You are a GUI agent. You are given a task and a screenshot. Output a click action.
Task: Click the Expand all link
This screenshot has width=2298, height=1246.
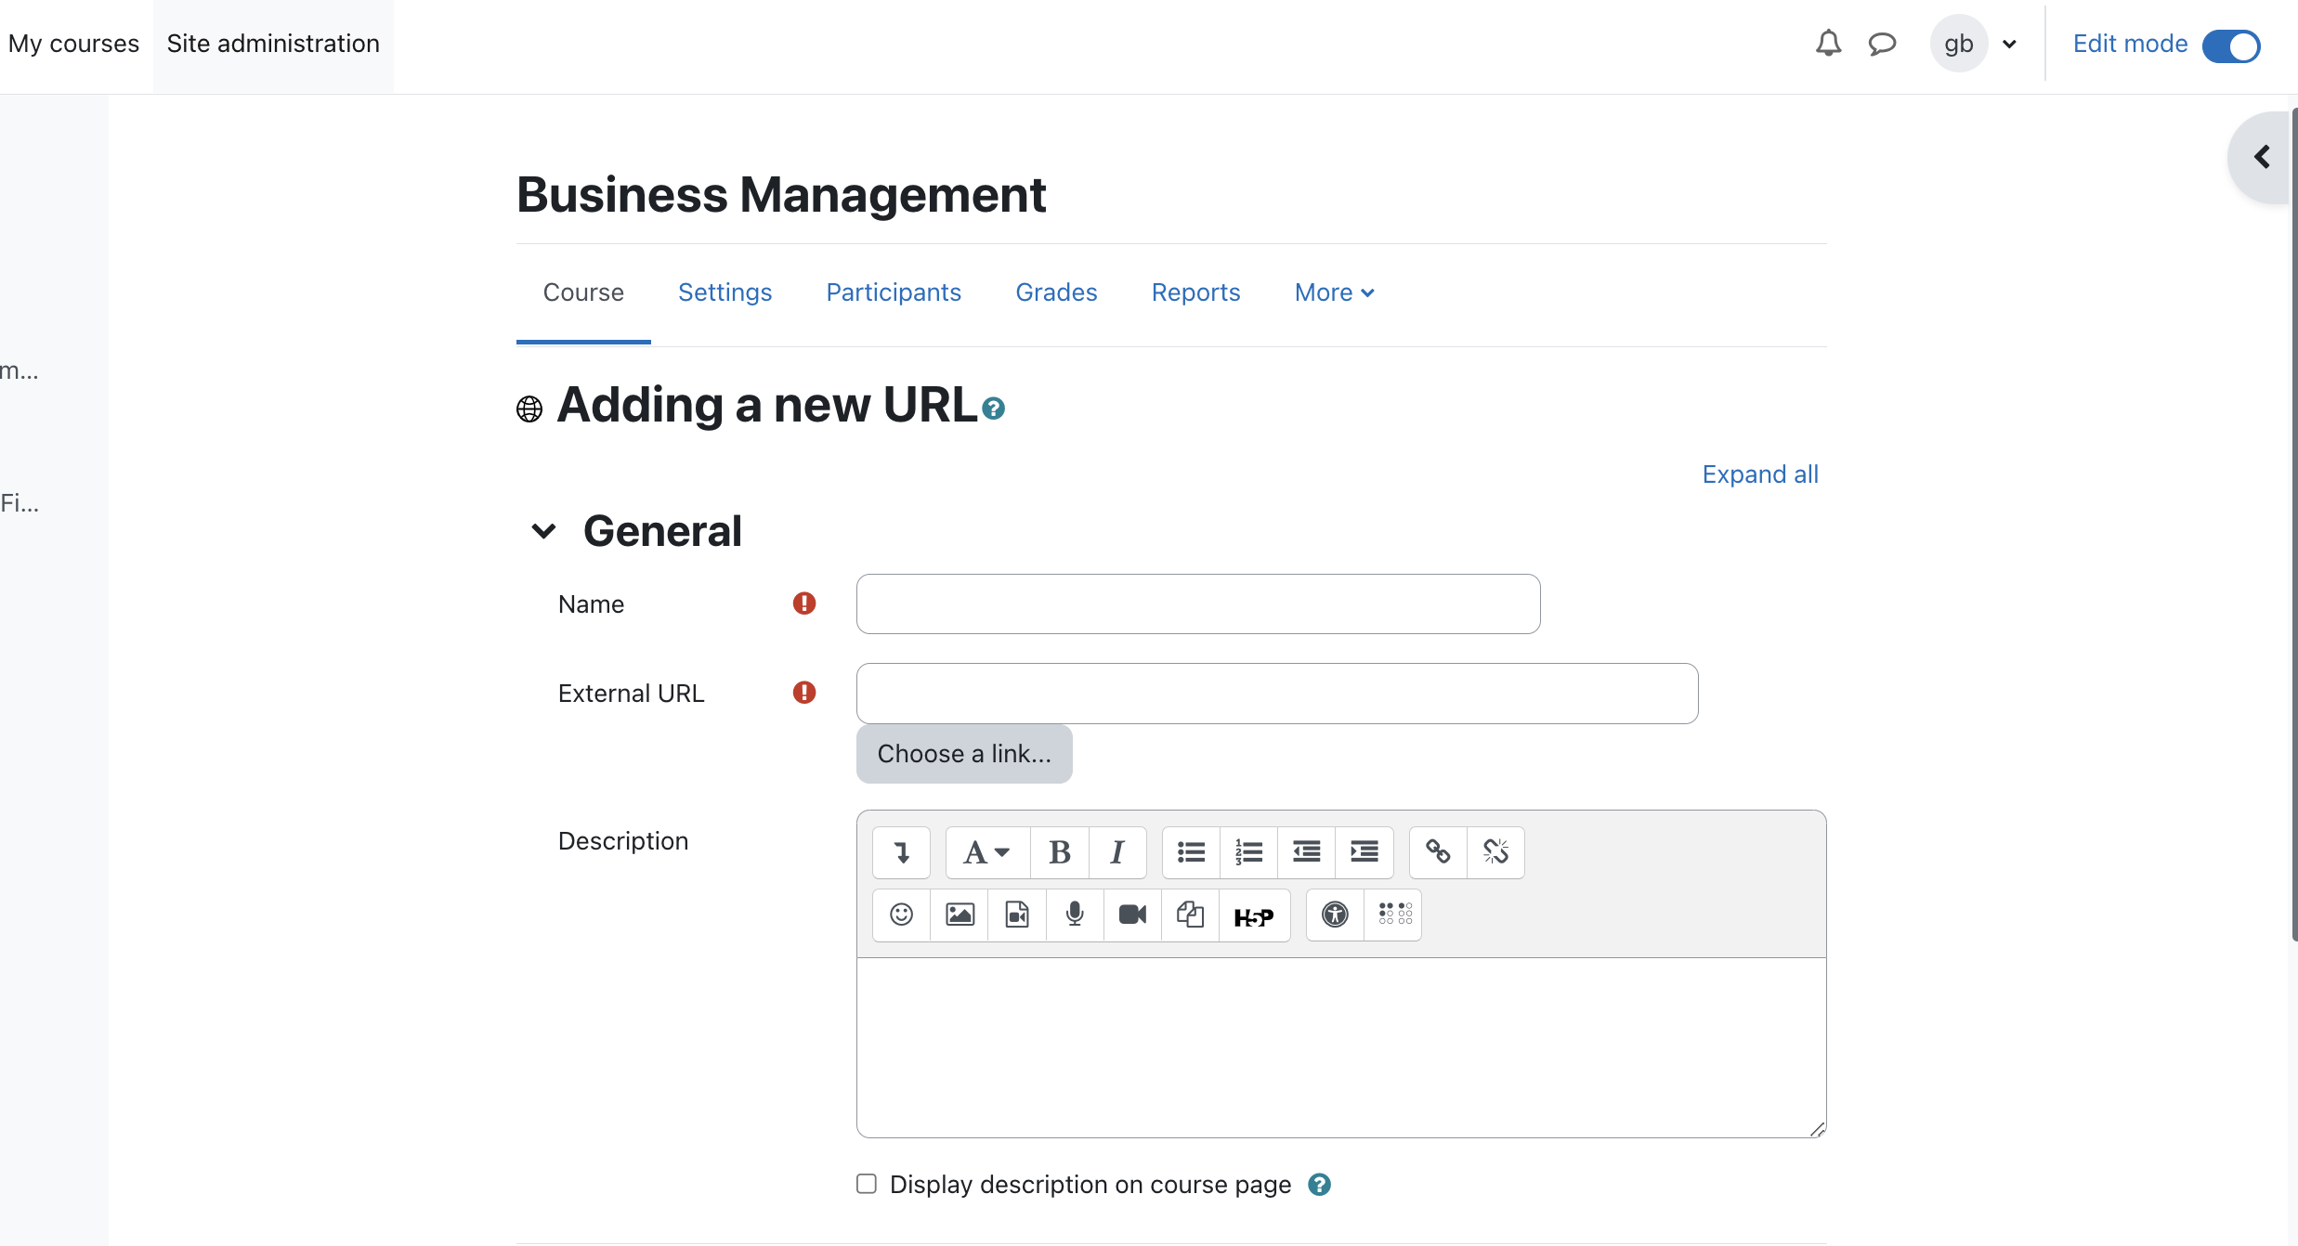[1760, 474]
